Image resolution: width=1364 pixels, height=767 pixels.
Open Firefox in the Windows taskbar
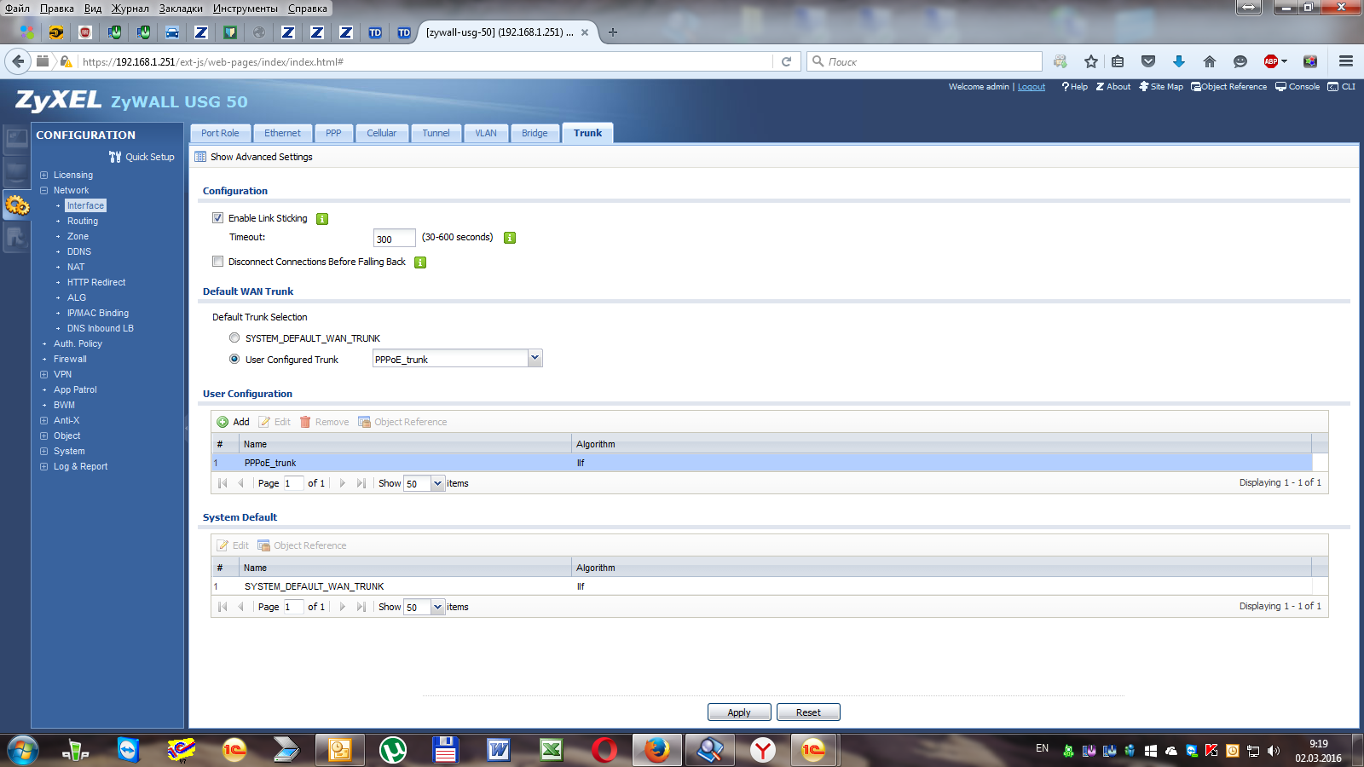656,750
